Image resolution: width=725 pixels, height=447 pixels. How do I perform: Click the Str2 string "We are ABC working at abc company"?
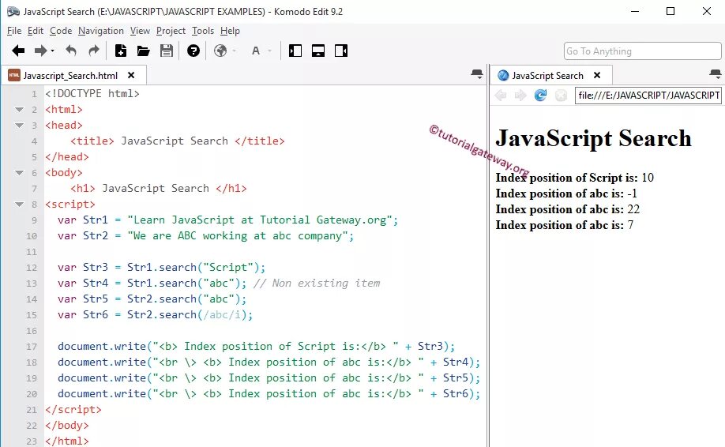pos(239,236)
